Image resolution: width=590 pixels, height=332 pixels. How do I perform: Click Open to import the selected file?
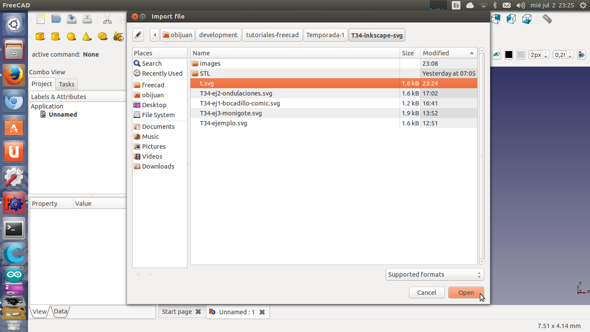pyautogui.click(x=466, y=293)
